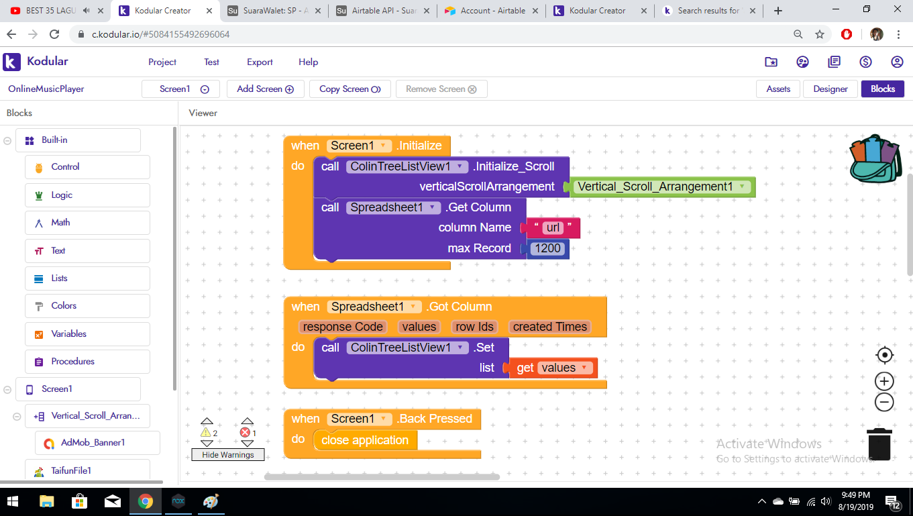
Task: Center the workspace with the target icon
Action: (x=885, y=355)
